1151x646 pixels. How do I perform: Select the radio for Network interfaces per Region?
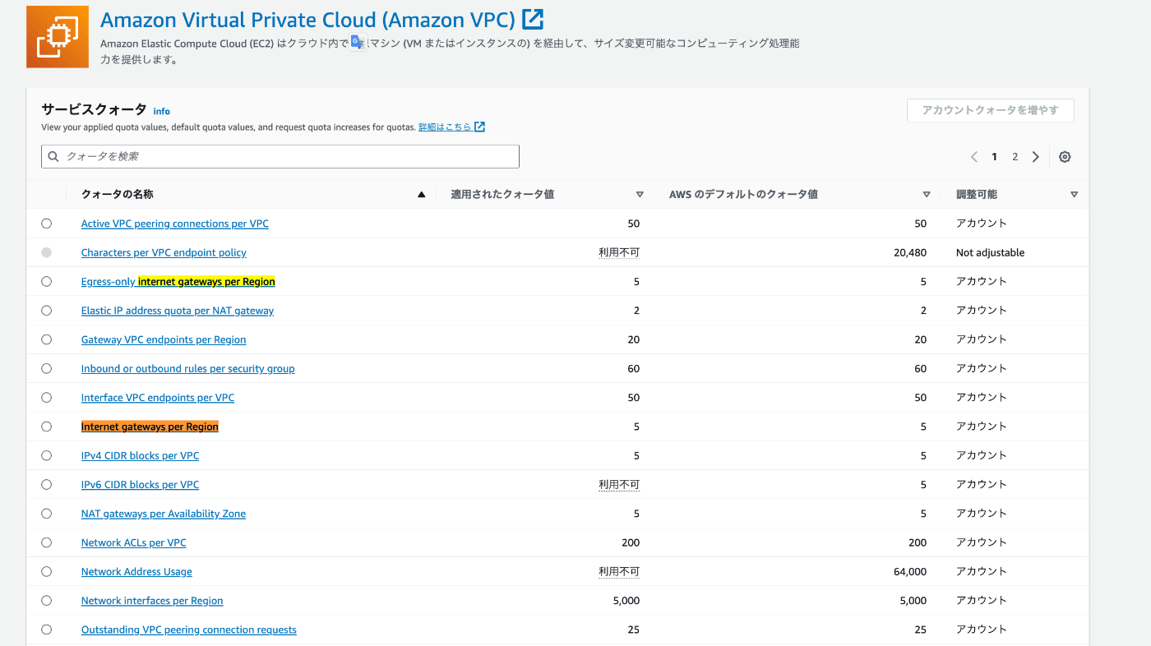click(46, 601)
